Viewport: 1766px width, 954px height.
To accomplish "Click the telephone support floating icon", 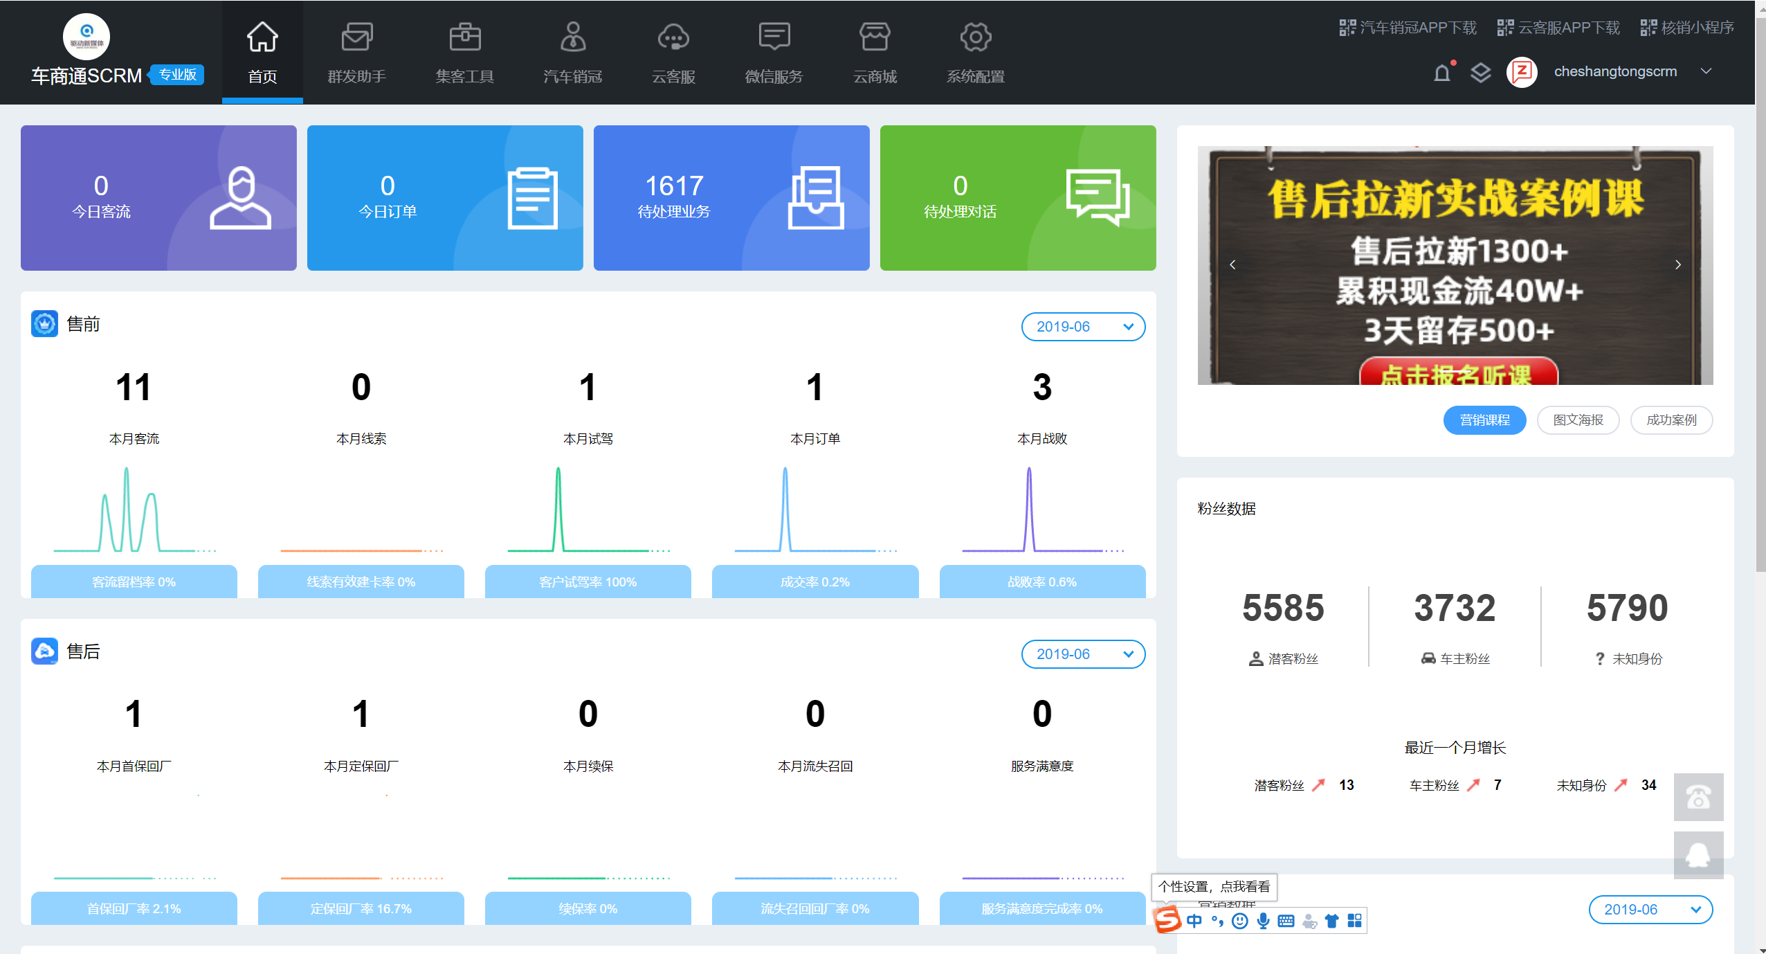I will pos(1697,797).
